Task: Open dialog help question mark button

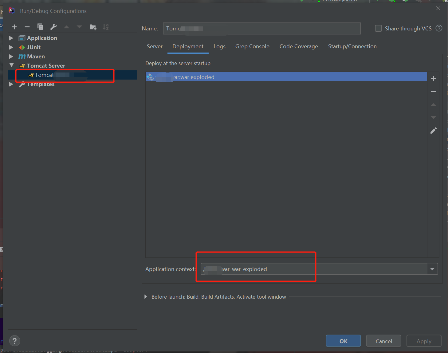Action: pos(15,341)
